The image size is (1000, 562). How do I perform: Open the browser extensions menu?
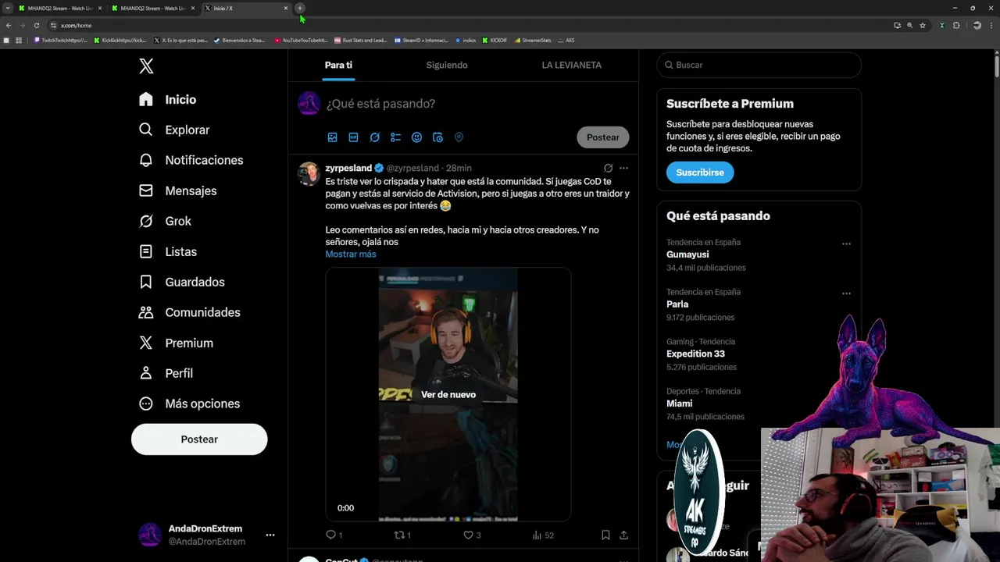point(956,25)
